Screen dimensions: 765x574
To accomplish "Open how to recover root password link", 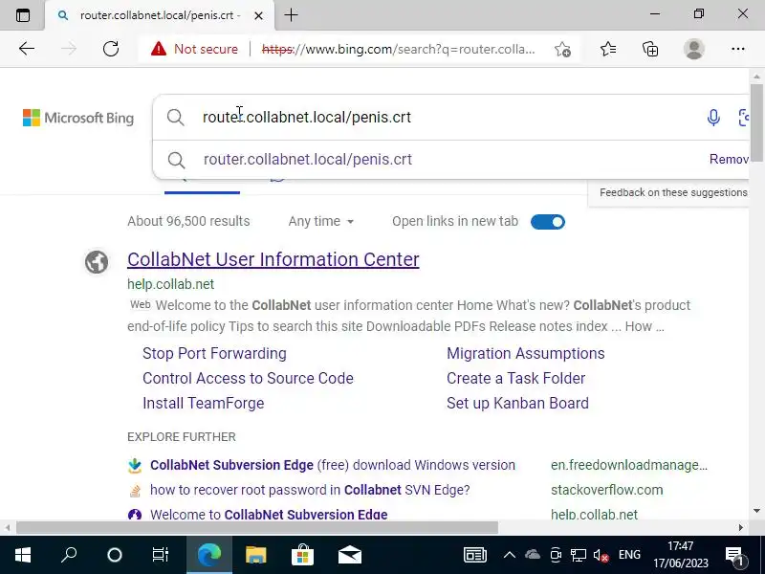I will tap(310, 490).
